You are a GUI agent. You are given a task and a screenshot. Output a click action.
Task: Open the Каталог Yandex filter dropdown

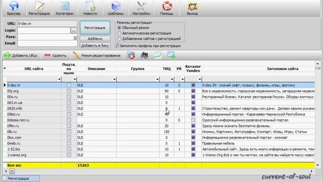click(x=199, y=79)
